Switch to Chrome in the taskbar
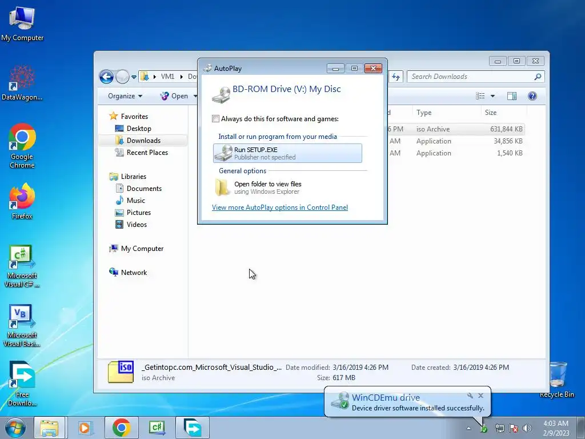The width and height of the screenshot is (585, 439). click(121, 428)
